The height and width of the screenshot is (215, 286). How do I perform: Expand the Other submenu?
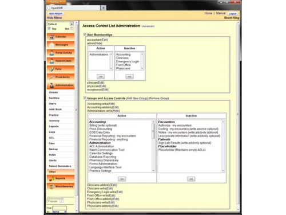(60, 172)
